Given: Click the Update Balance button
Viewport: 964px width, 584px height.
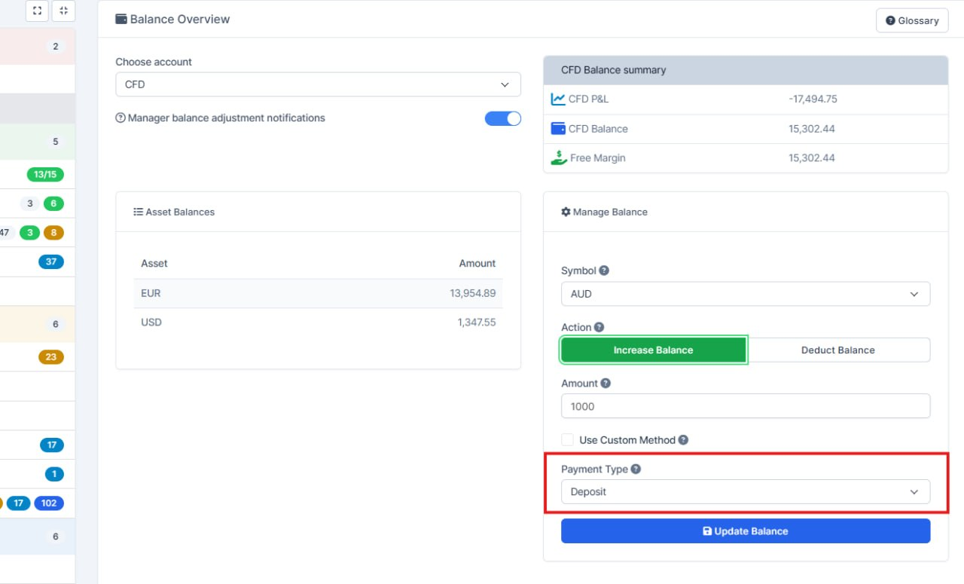Looking at the screenshot, I should (746, 530).
